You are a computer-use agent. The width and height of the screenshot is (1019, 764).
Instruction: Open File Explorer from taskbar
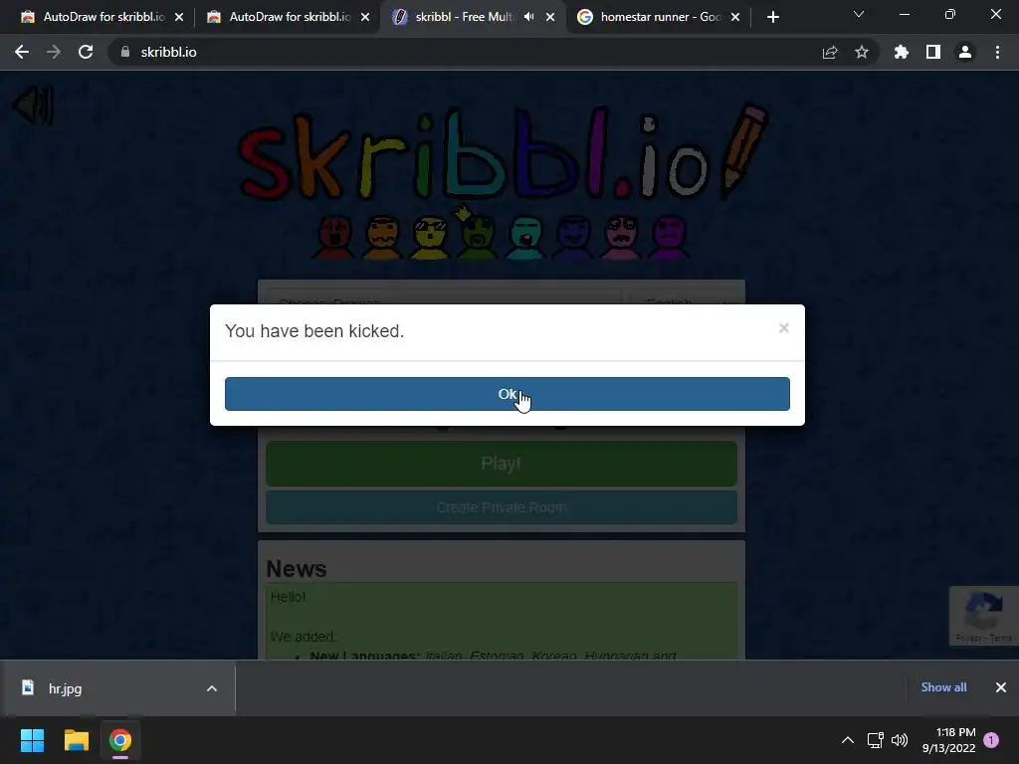tap(76, 740)
